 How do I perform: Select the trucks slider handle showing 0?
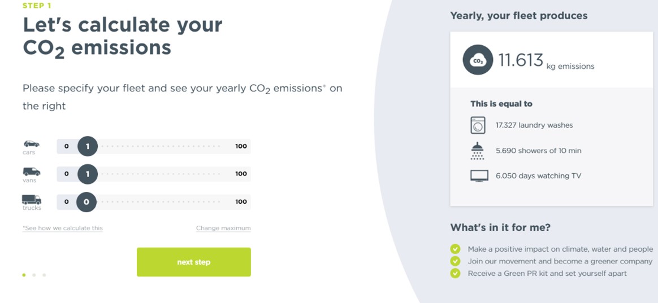[86, 201]
